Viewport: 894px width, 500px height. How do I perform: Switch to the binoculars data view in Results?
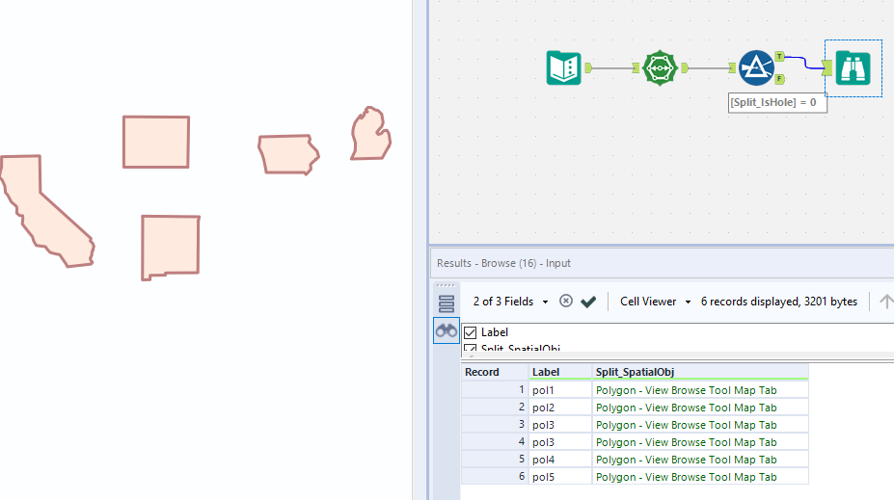pos(447,330)
